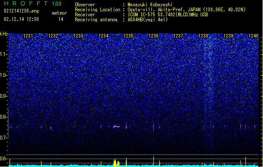Click the 1231 time marker
Viewport: 263px width, 167px height.
pyautogui.click(x=28, y=36)
